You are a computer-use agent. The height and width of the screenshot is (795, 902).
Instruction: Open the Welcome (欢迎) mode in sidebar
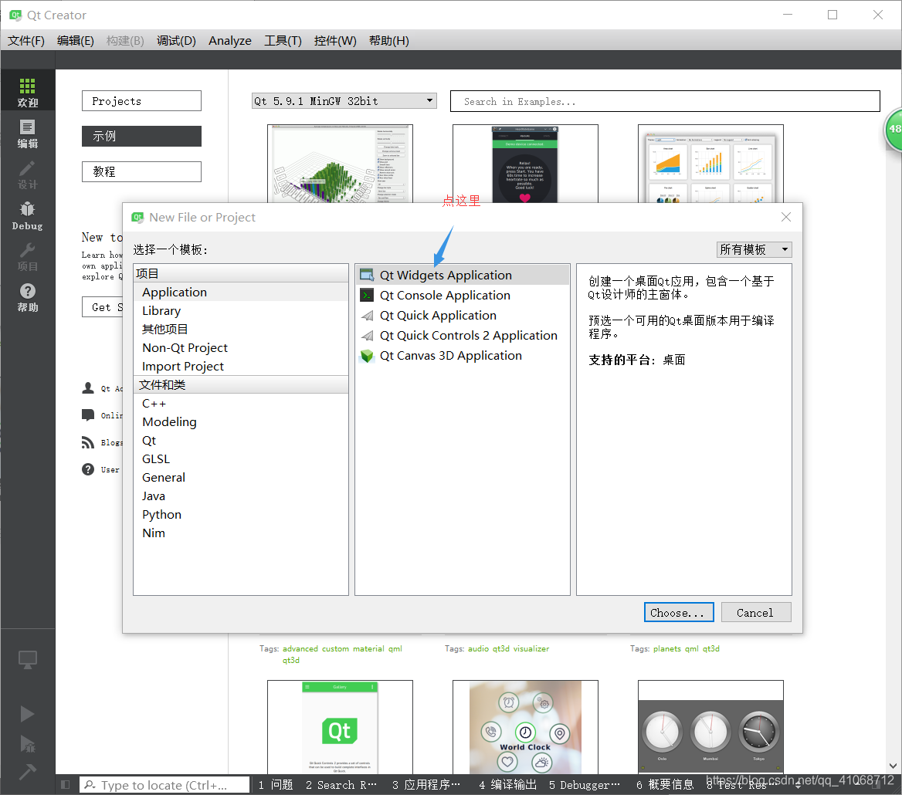[27, 92]
